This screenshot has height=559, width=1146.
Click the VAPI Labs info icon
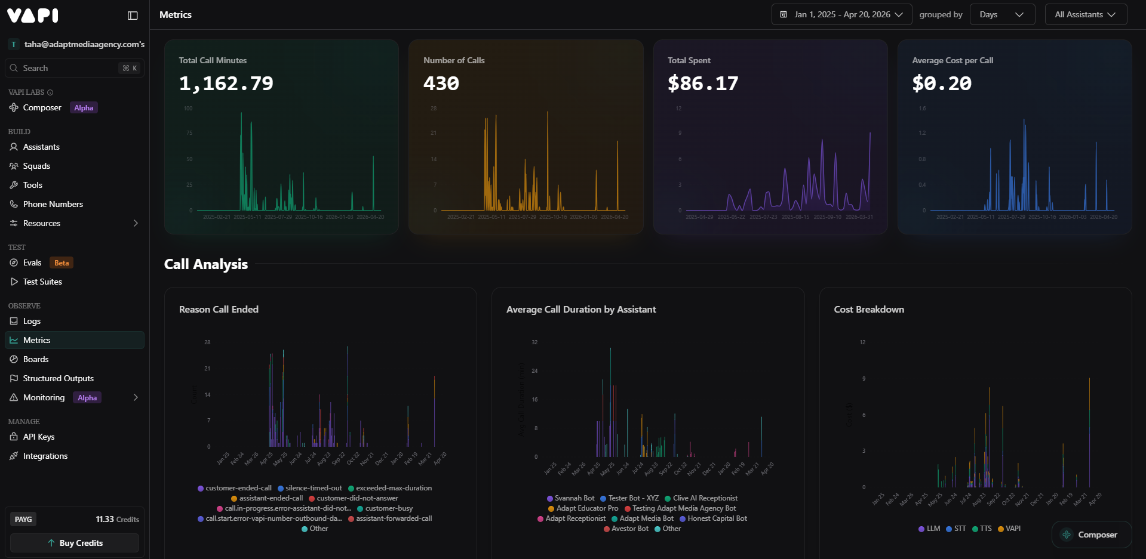(50, 92)
